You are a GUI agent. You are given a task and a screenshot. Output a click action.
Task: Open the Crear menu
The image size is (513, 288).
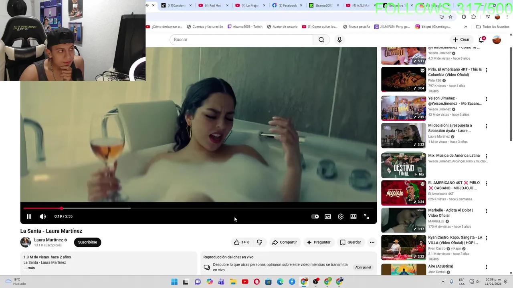pyautogui.click(x=461, y=40)
